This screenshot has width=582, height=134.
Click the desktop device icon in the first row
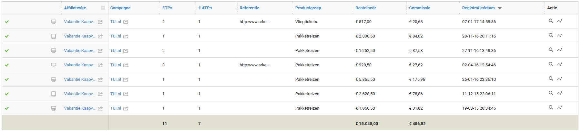54,22
